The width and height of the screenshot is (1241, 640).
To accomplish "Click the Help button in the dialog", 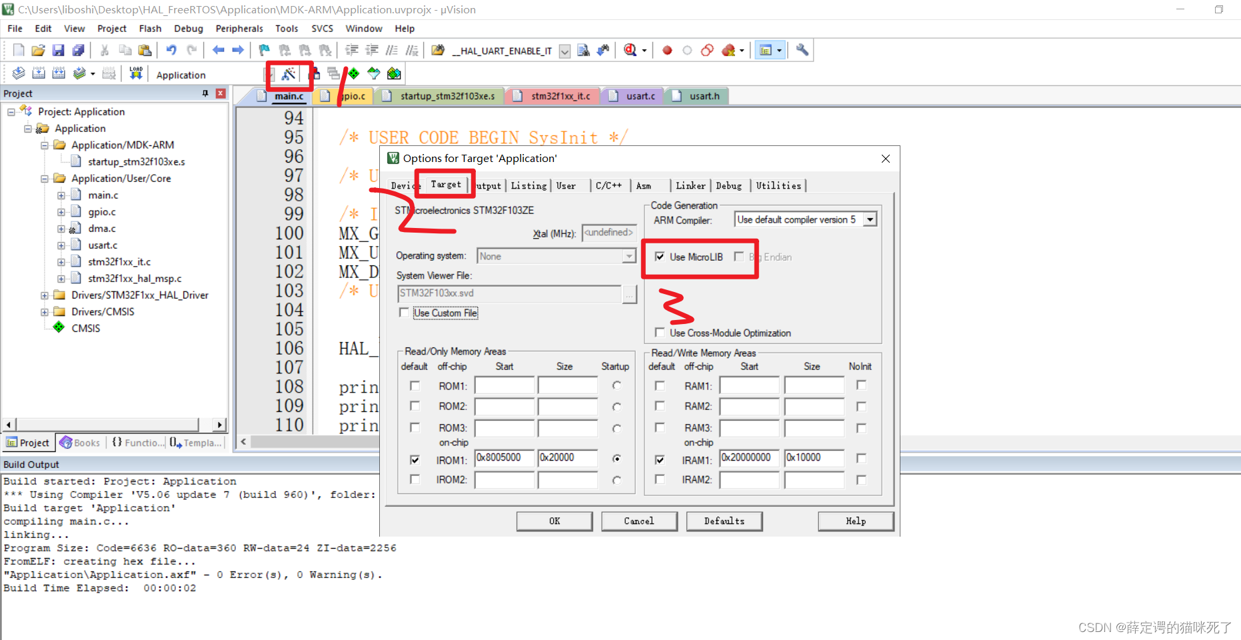I will coord(855,521).
